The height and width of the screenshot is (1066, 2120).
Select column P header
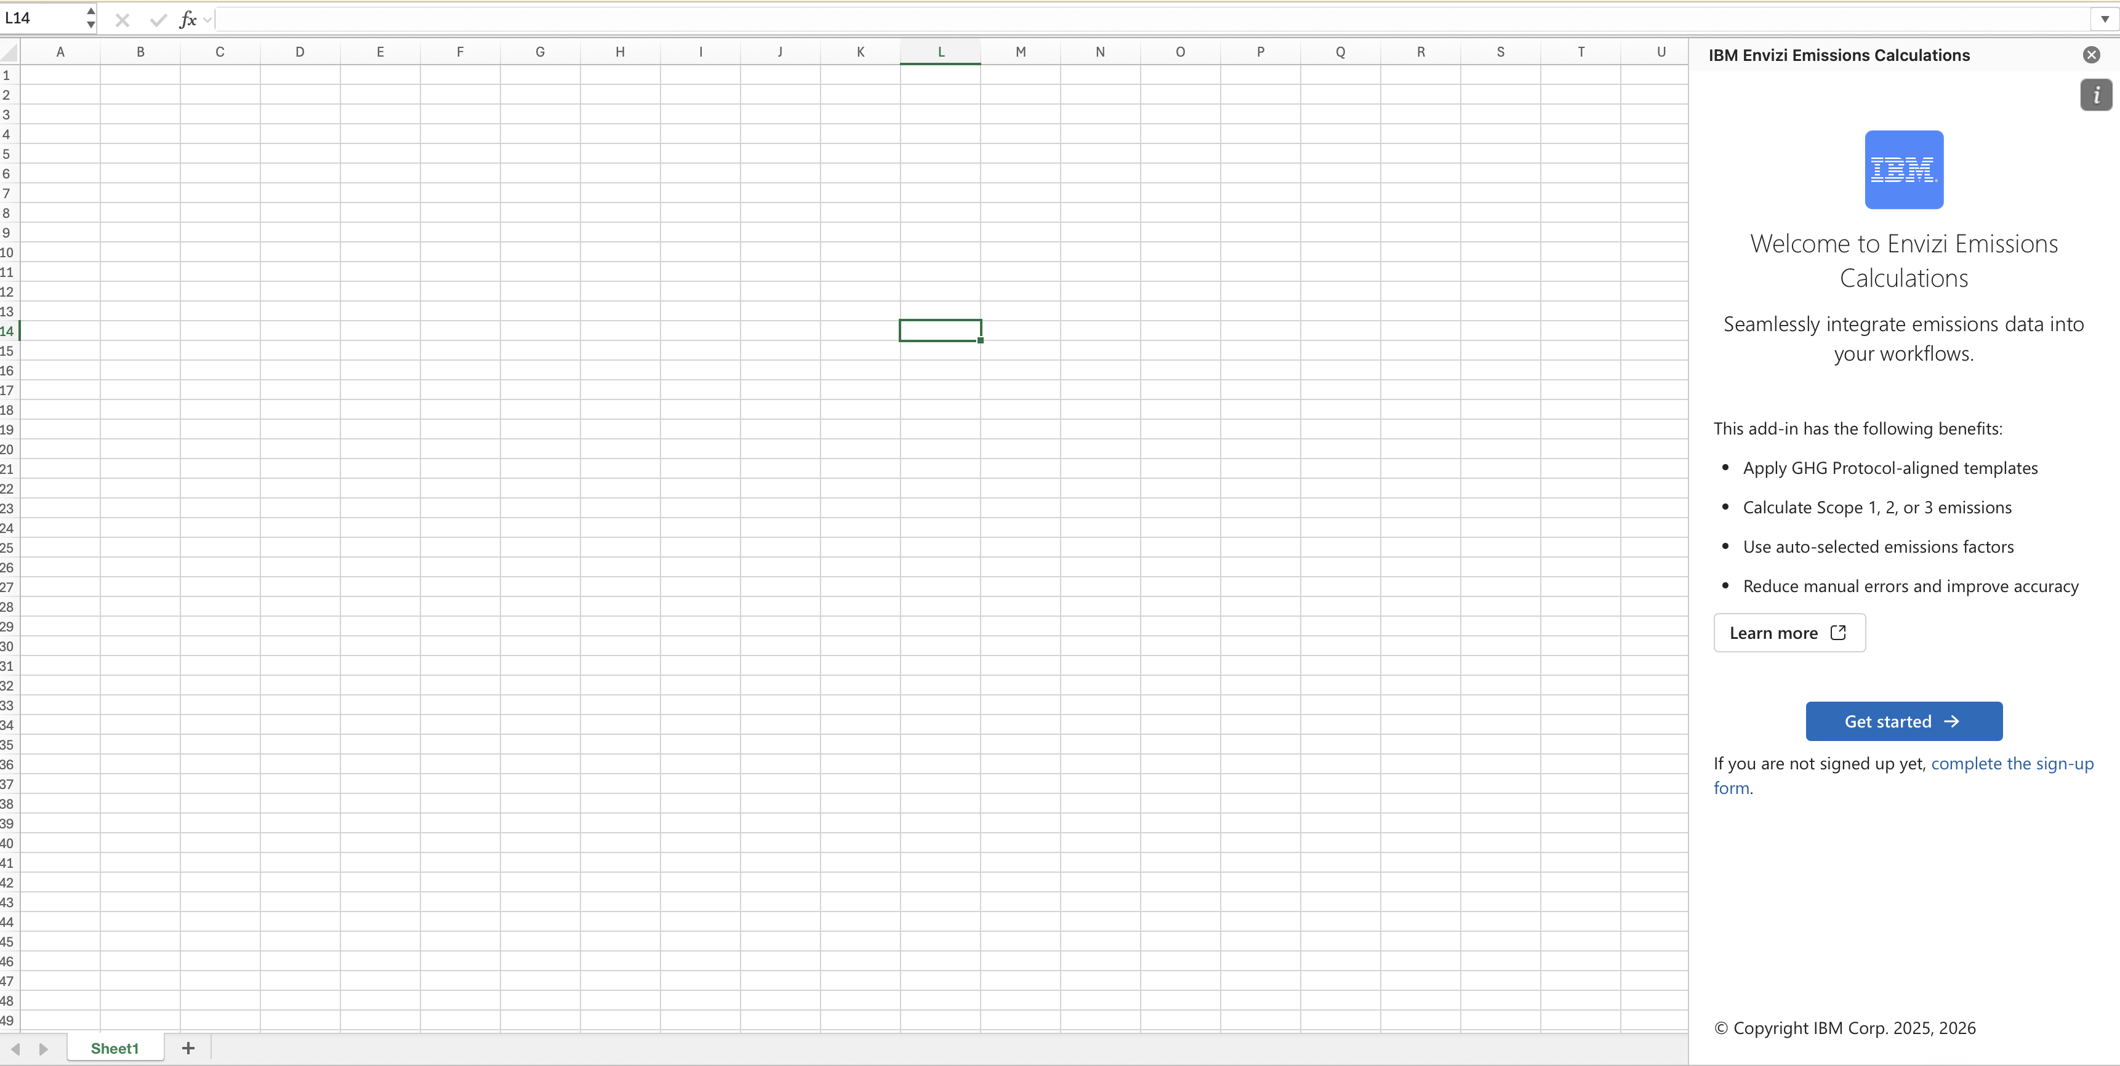tap(1260, 52)
